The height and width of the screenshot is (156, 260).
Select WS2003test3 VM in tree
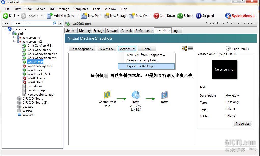pos(36,82)
